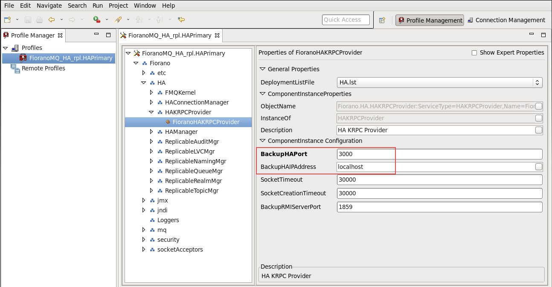Open the Help menu
This screenshot has width=552, height=287.
169,6
